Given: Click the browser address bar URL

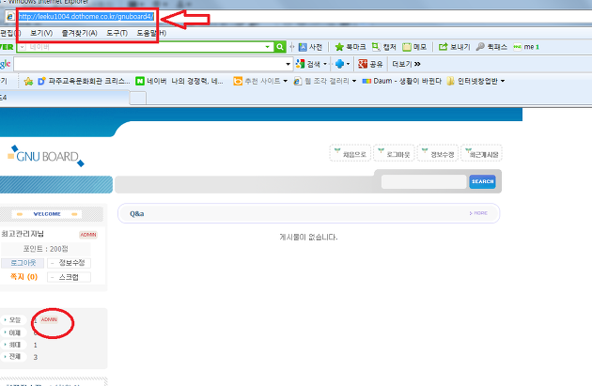Looking at the screenshot, I should (x=86, y=17).
